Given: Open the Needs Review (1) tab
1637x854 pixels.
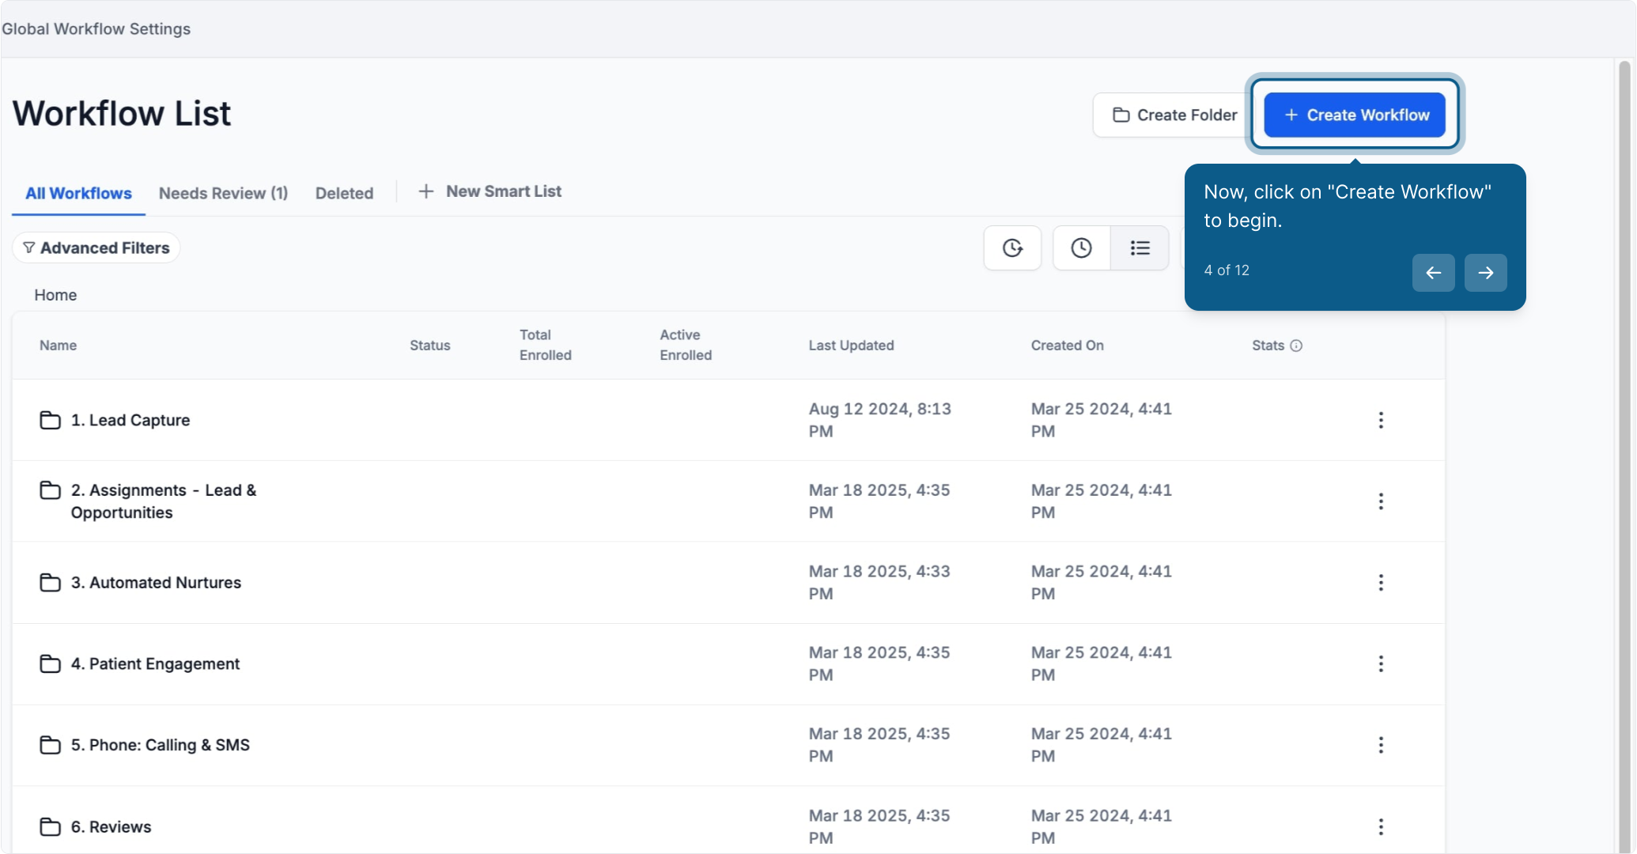Looking at the screenshot, I should coord(223,193).
